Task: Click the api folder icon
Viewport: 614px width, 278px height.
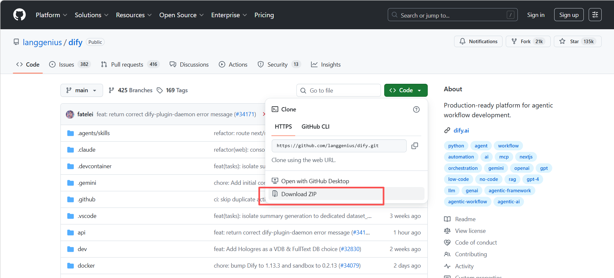Action: point(71,233)
